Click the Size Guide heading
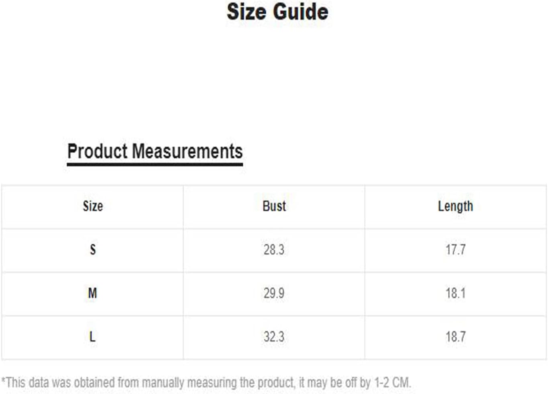The width and height of the screenshot is (548, 394). click(277, 12)
